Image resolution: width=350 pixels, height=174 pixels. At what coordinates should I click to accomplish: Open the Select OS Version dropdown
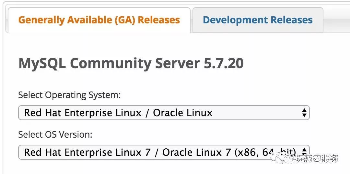coord(164,152)
